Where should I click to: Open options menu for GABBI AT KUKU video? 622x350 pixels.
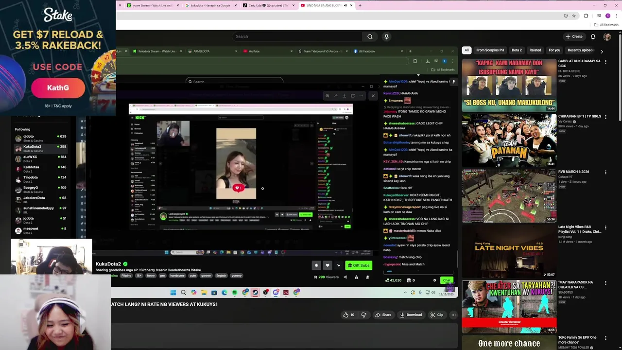605,62
